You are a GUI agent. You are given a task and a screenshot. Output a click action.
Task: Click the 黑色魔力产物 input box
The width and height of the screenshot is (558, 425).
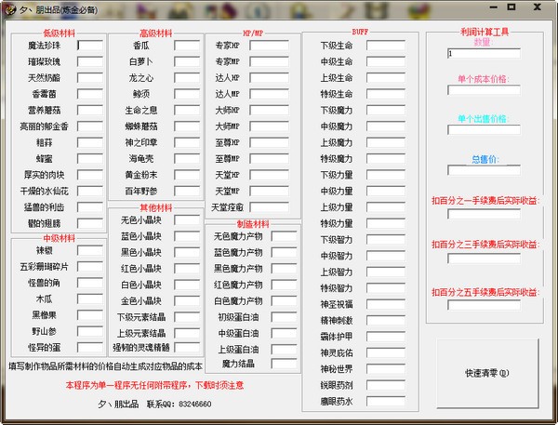pyautogui.click(x=284, y=269)
